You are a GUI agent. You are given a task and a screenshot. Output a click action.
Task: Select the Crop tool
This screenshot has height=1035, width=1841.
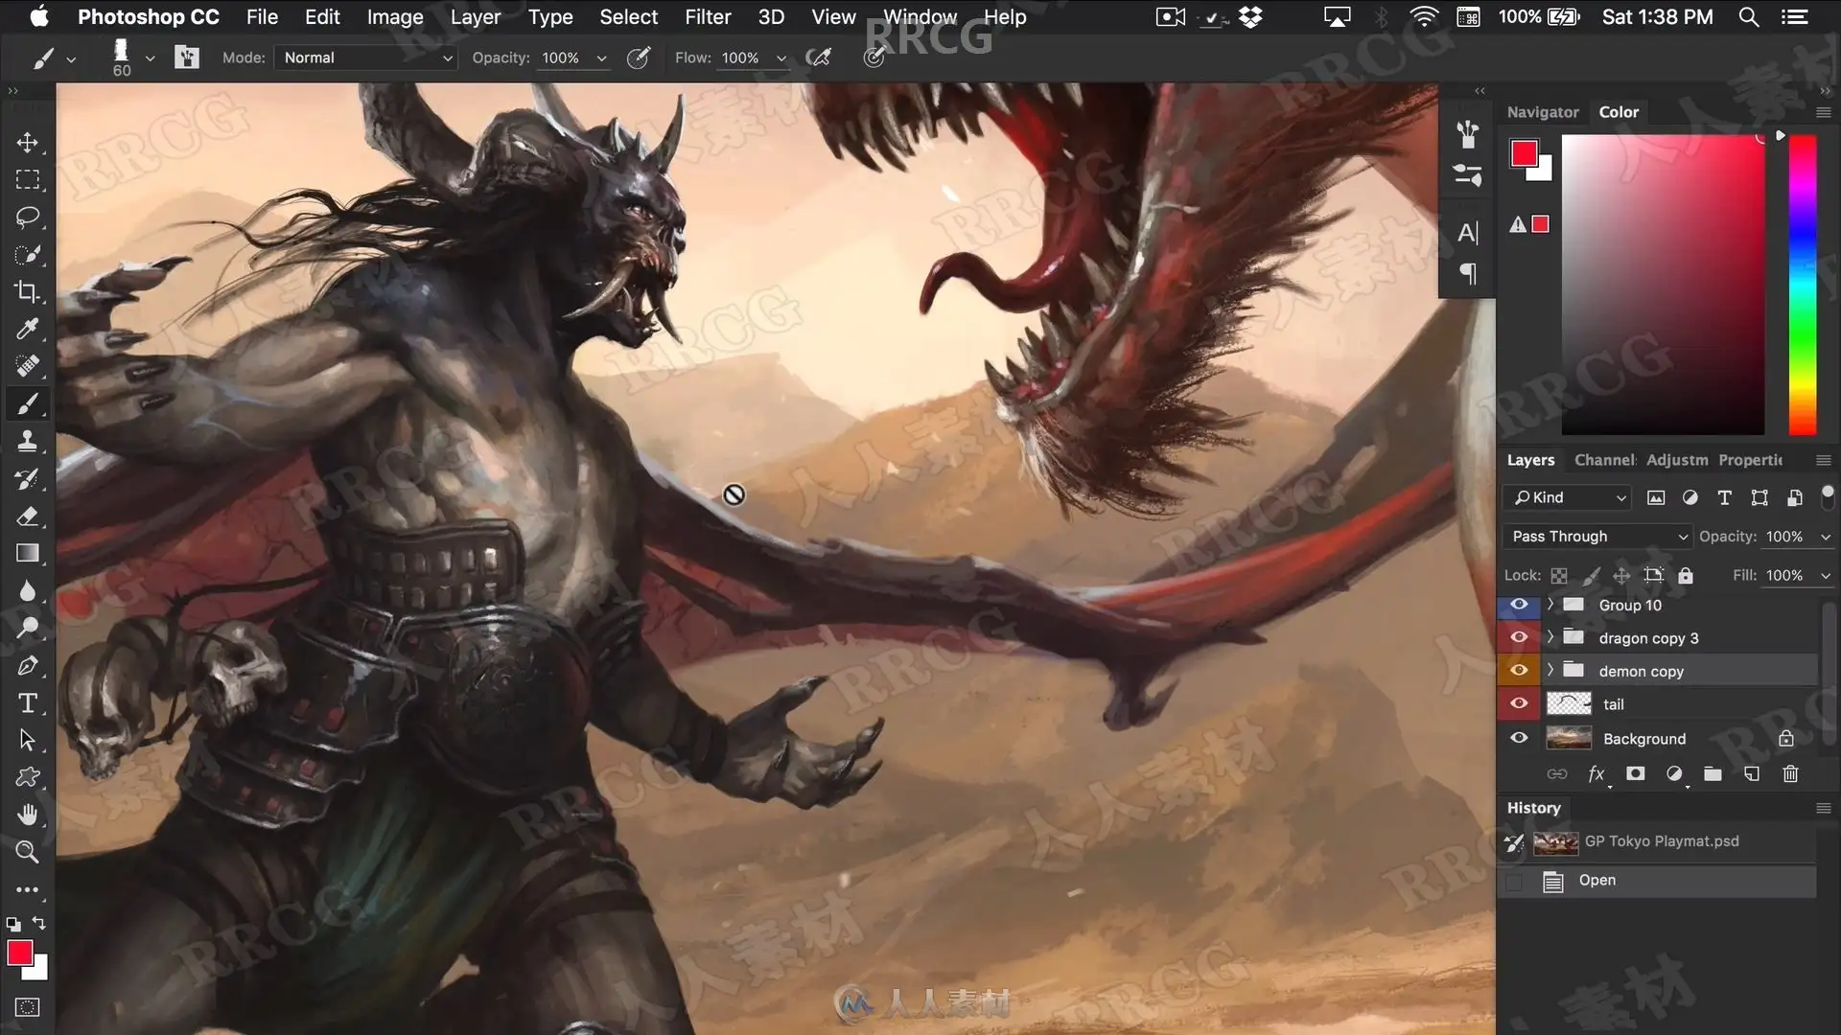point(27,291)
